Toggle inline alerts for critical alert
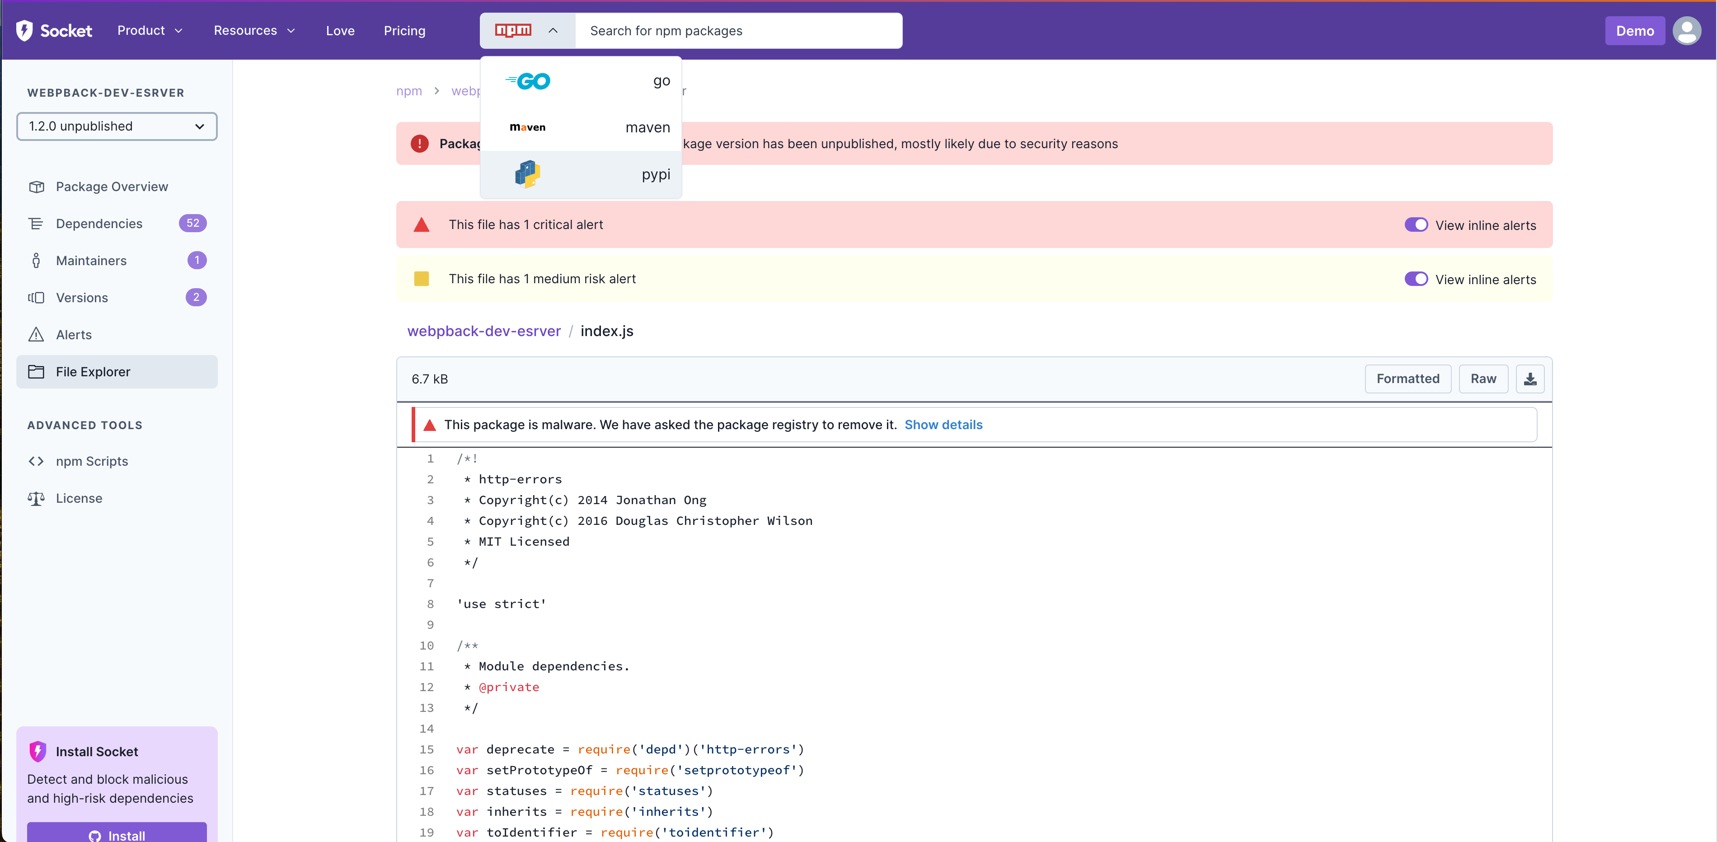 1417,225
